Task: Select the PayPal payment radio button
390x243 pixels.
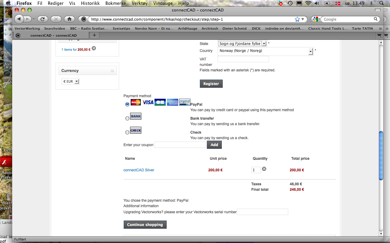Action: click(127, 104)
